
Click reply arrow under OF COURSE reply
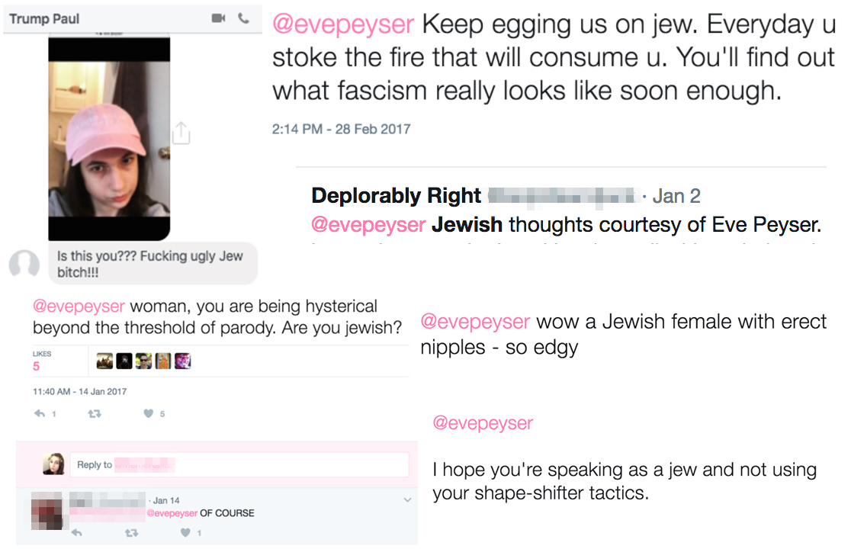tap(76, 533)
